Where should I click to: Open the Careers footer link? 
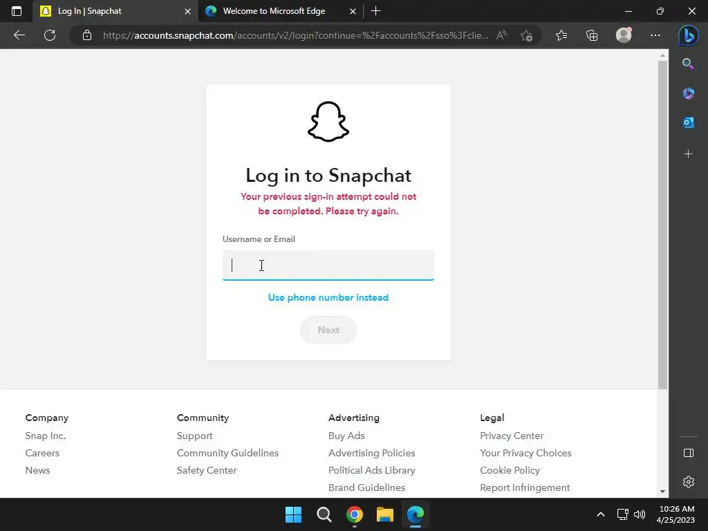point(42,453)
